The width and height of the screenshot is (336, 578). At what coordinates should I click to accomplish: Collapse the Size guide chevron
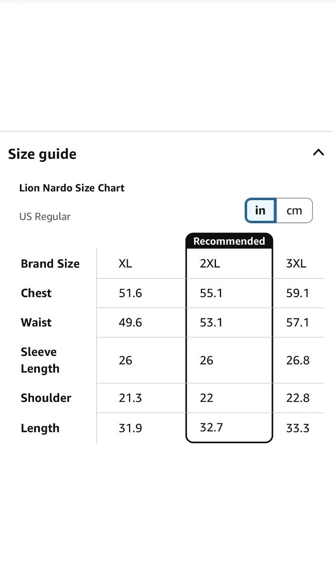[x=319, y=153]
